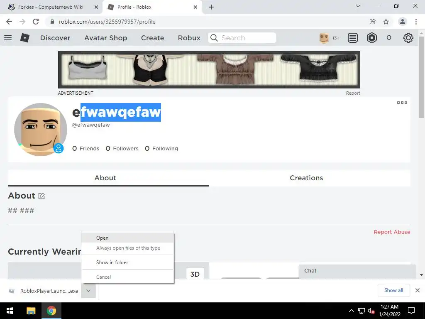Image resolution: width=425 pixels, height=319 pixels.
Task: Go to Avatar Shop
Action: coord(106,38)
